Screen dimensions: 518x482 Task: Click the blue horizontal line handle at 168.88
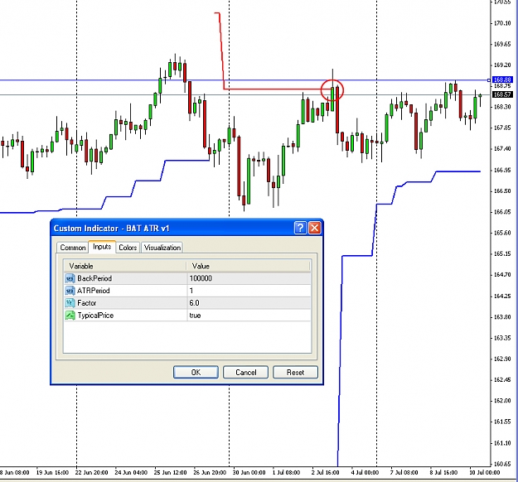489,80
